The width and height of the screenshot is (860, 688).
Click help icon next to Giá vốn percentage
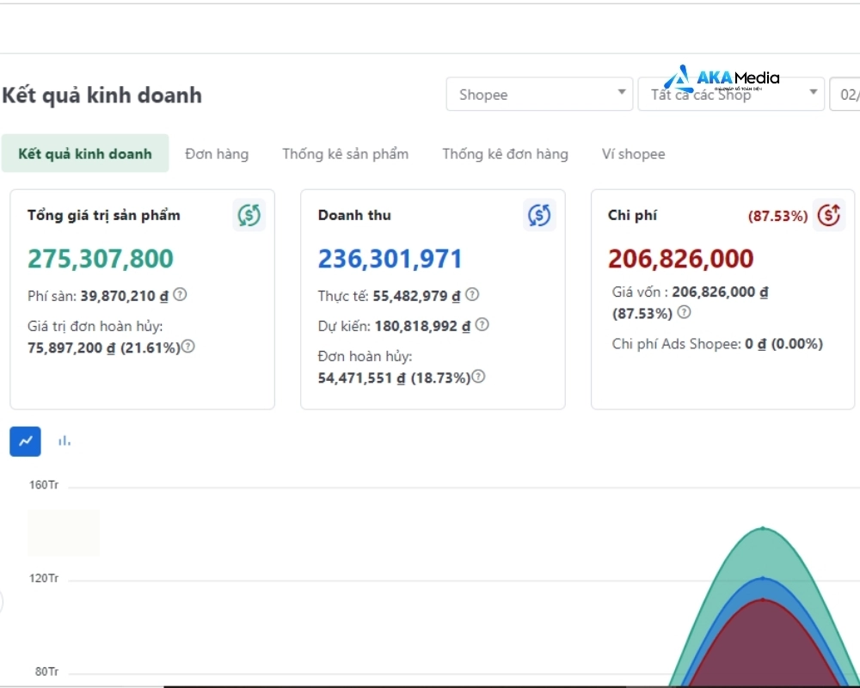pos(684,312)
